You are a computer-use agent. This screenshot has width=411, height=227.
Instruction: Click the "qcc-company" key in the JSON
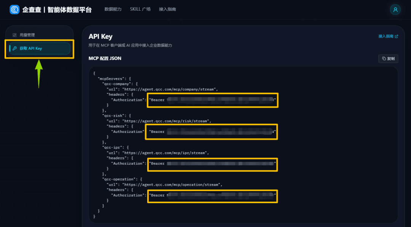pyautogui.click(x=116, y=84)
